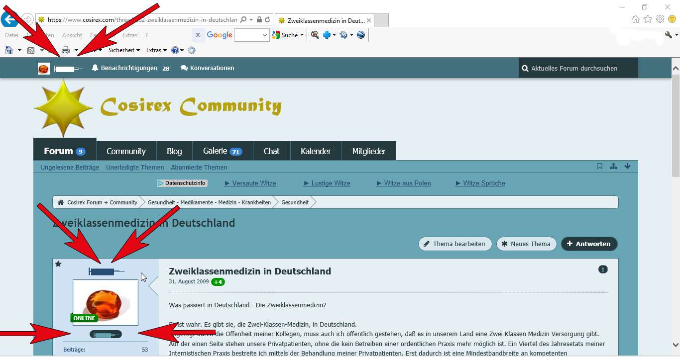Click the Neues Thema button

[x=526, y=244]
